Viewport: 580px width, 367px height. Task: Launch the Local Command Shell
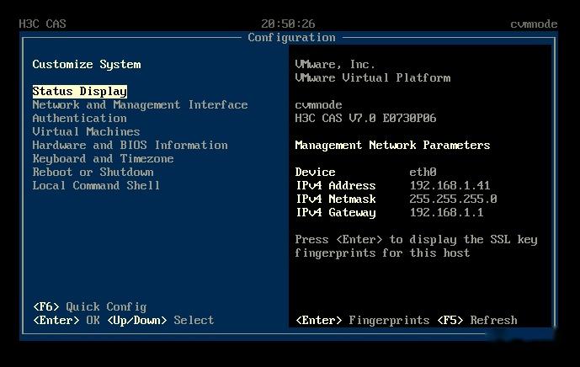pyautogui.click(x=96, y=185)
